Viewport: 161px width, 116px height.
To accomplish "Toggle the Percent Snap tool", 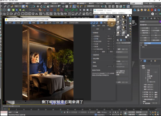I will [x=78, y=7].
